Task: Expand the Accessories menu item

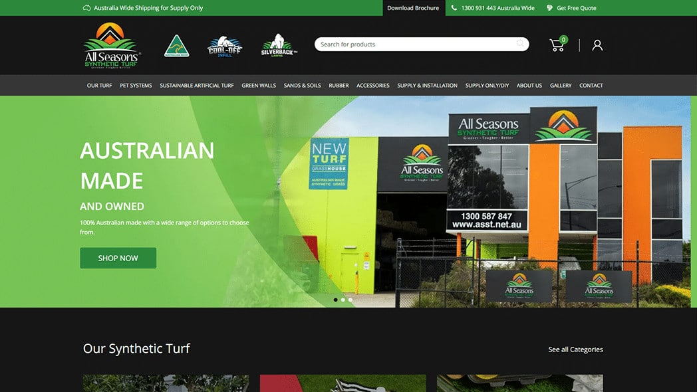Action: (x=372, y=85)
